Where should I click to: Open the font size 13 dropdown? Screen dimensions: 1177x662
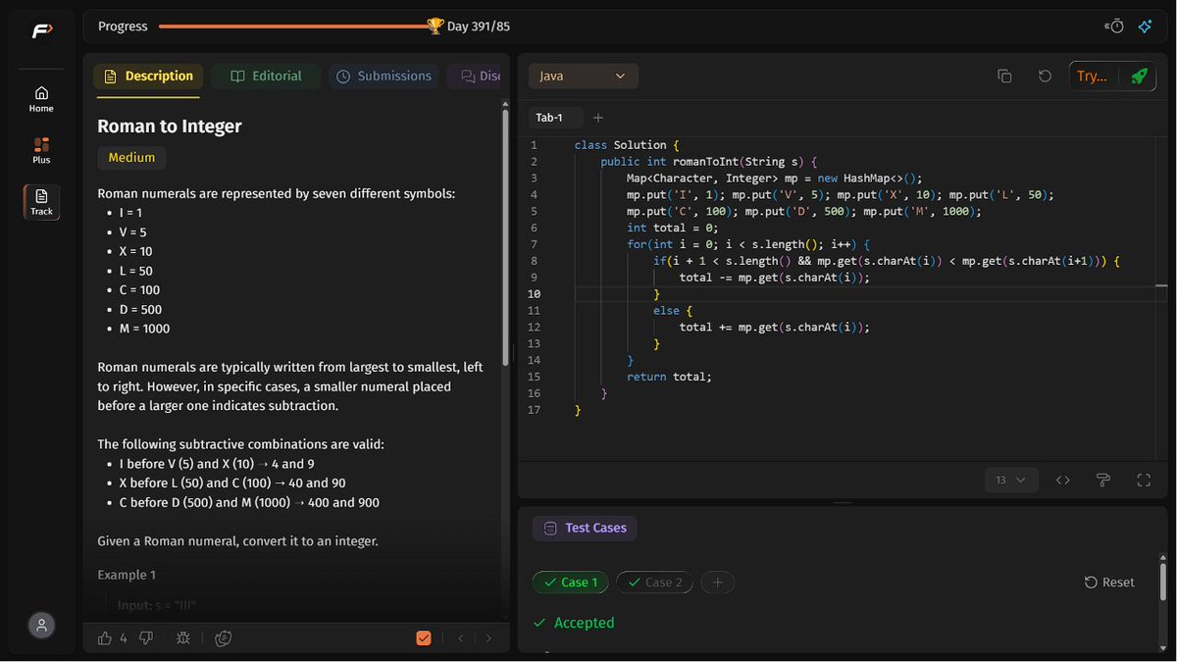(x=1010, y=480)
